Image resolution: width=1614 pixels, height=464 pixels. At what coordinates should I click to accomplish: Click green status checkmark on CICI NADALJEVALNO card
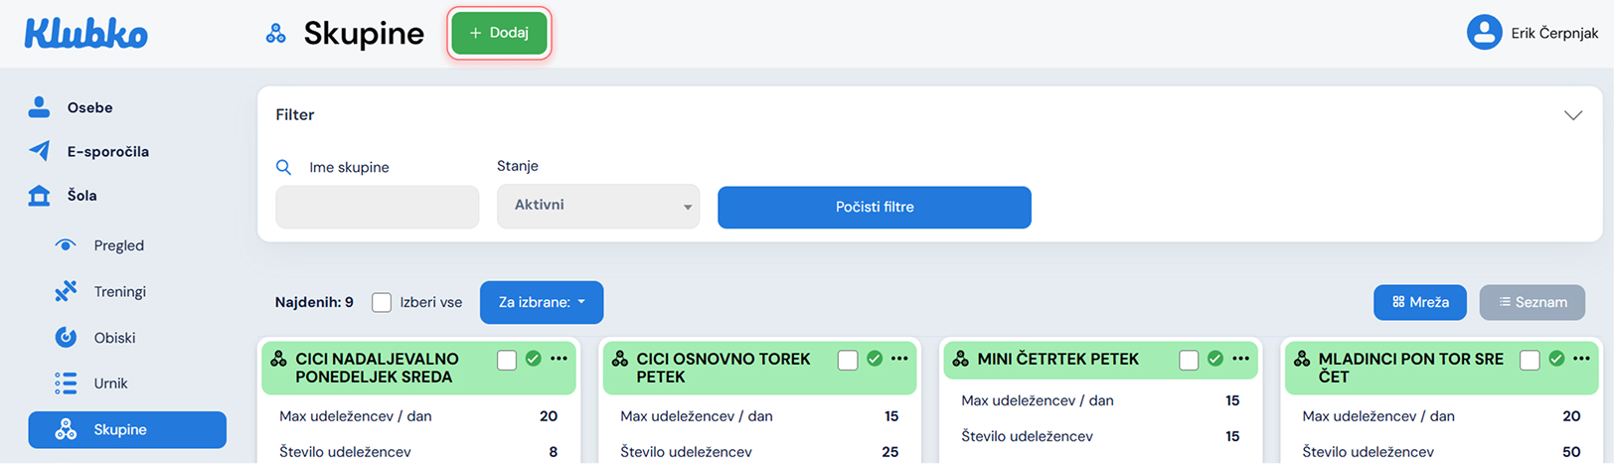coord(534,359)
